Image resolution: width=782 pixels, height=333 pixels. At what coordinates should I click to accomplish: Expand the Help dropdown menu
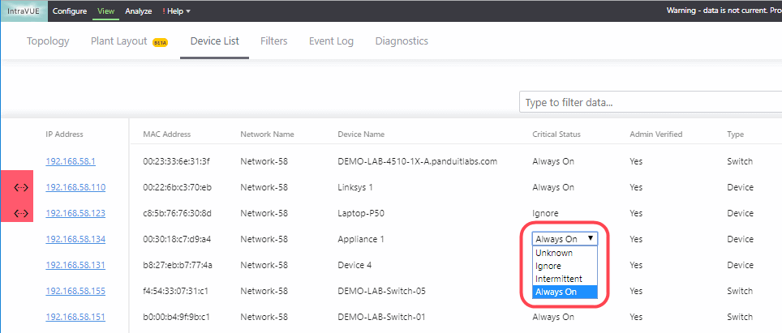point(177,11)
